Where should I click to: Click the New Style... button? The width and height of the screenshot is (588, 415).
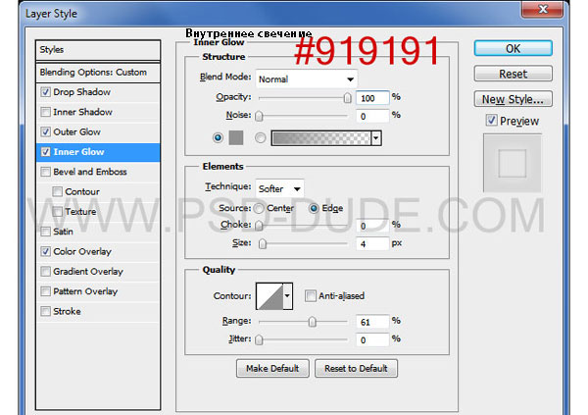coord(513,99)
